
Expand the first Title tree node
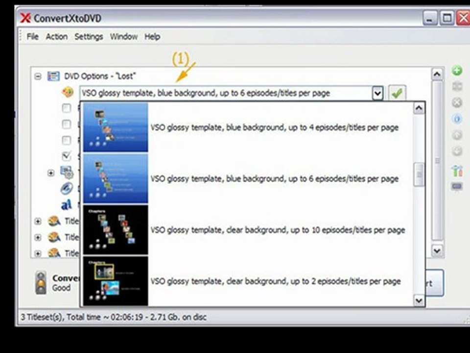(38, 222)
